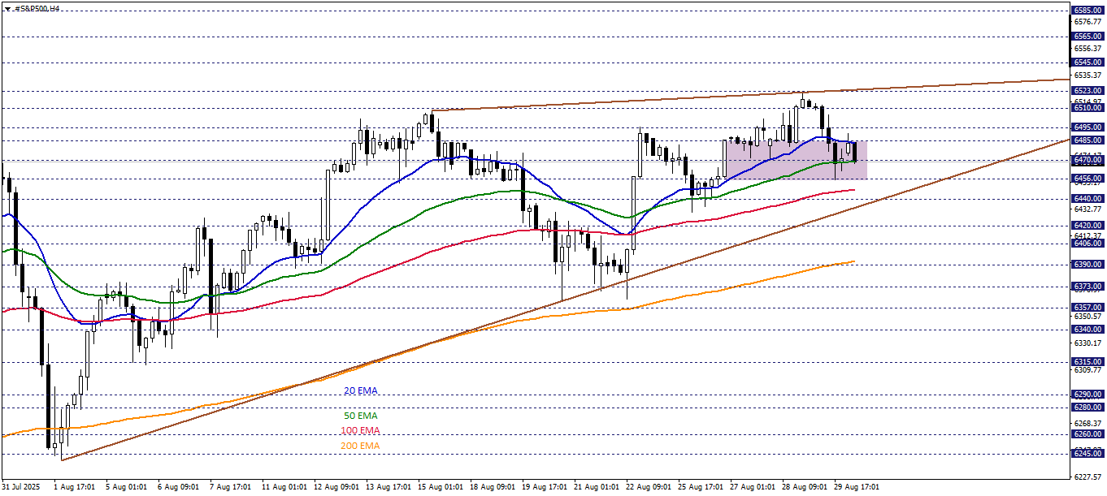Click the 6576.77 price scale value
Screen dimensions: 1107x496
tap(1087, 23)
